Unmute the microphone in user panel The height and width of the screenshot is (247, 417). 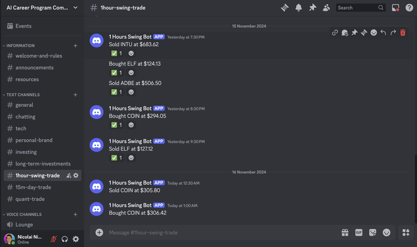click(53, 239)
